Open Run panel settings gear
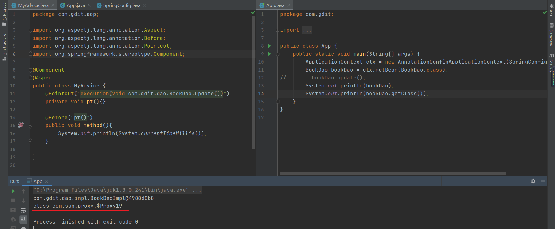555x229 pixels. (533, 181)
